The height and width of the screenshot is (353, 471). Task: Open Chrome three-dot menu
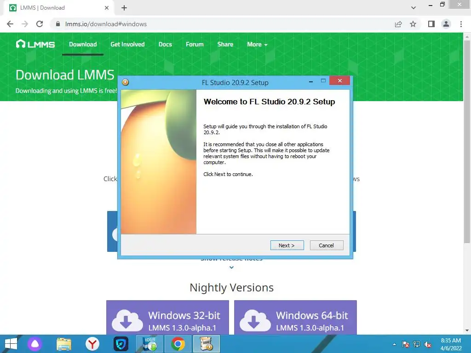(461, 24)
